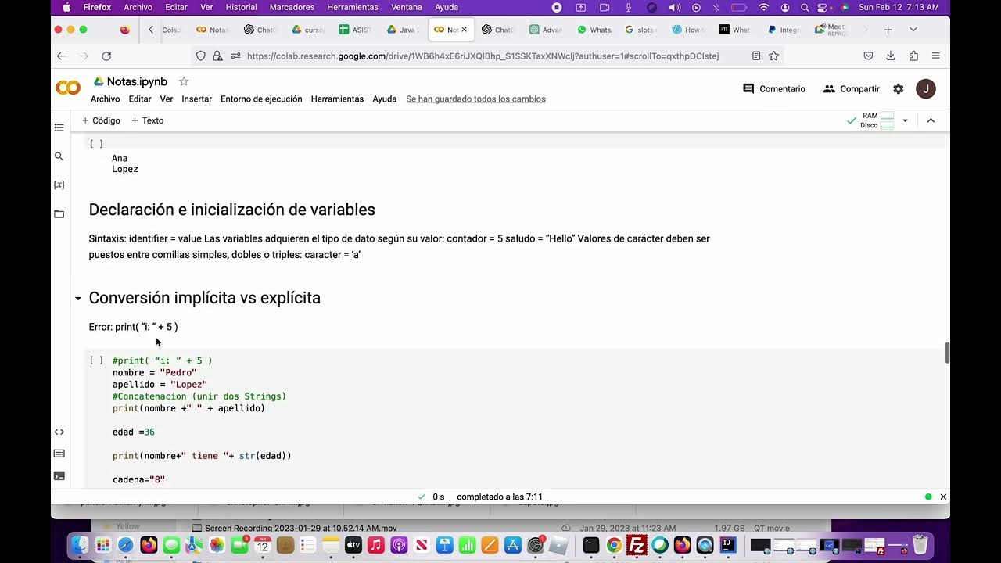The image size is (1001, 563).
Task: Open a new browser tab
Action: [x=888, y=30]
